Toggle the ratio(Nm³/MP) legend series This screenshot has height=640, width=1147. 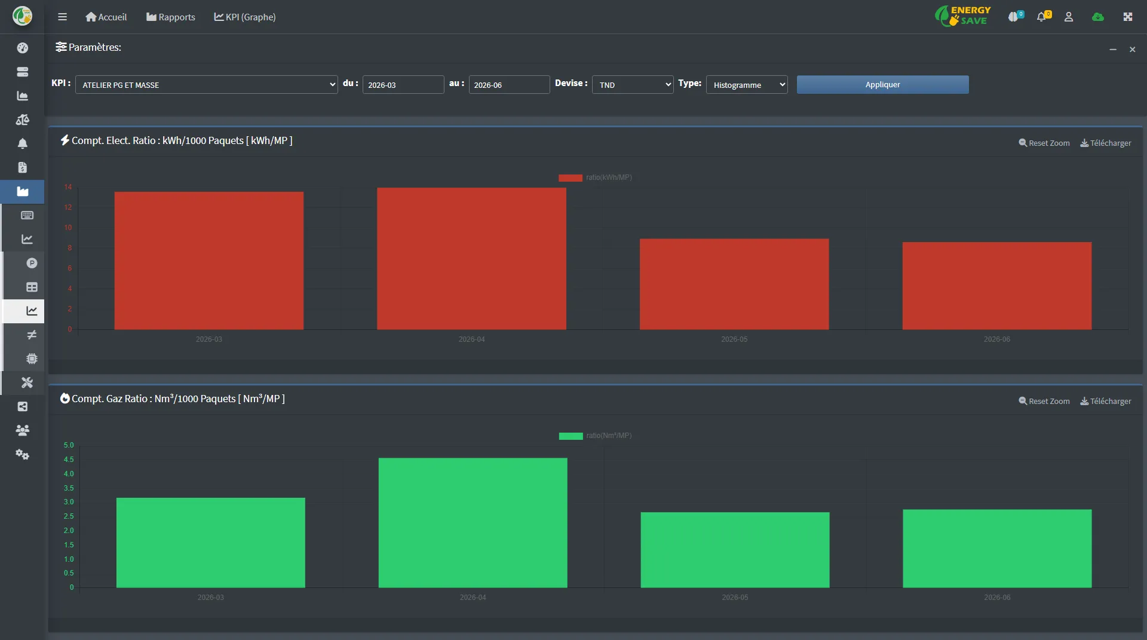click(595, 436)
